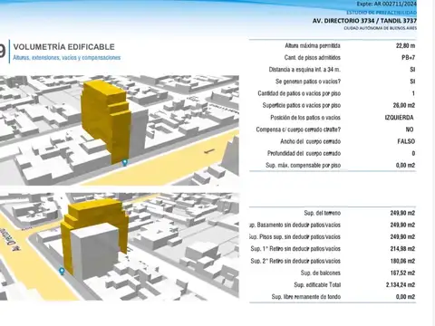The height and width of the screenshot is (326, 435).
Task: Click the Sup. del terreno value 249,90 m2
Action: coord(402,213)
